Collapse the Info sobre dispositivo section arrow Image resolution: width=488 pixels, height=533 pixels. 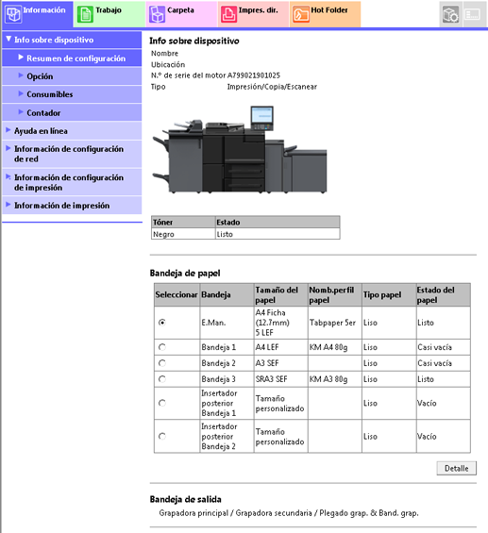(x=8, y=39)
